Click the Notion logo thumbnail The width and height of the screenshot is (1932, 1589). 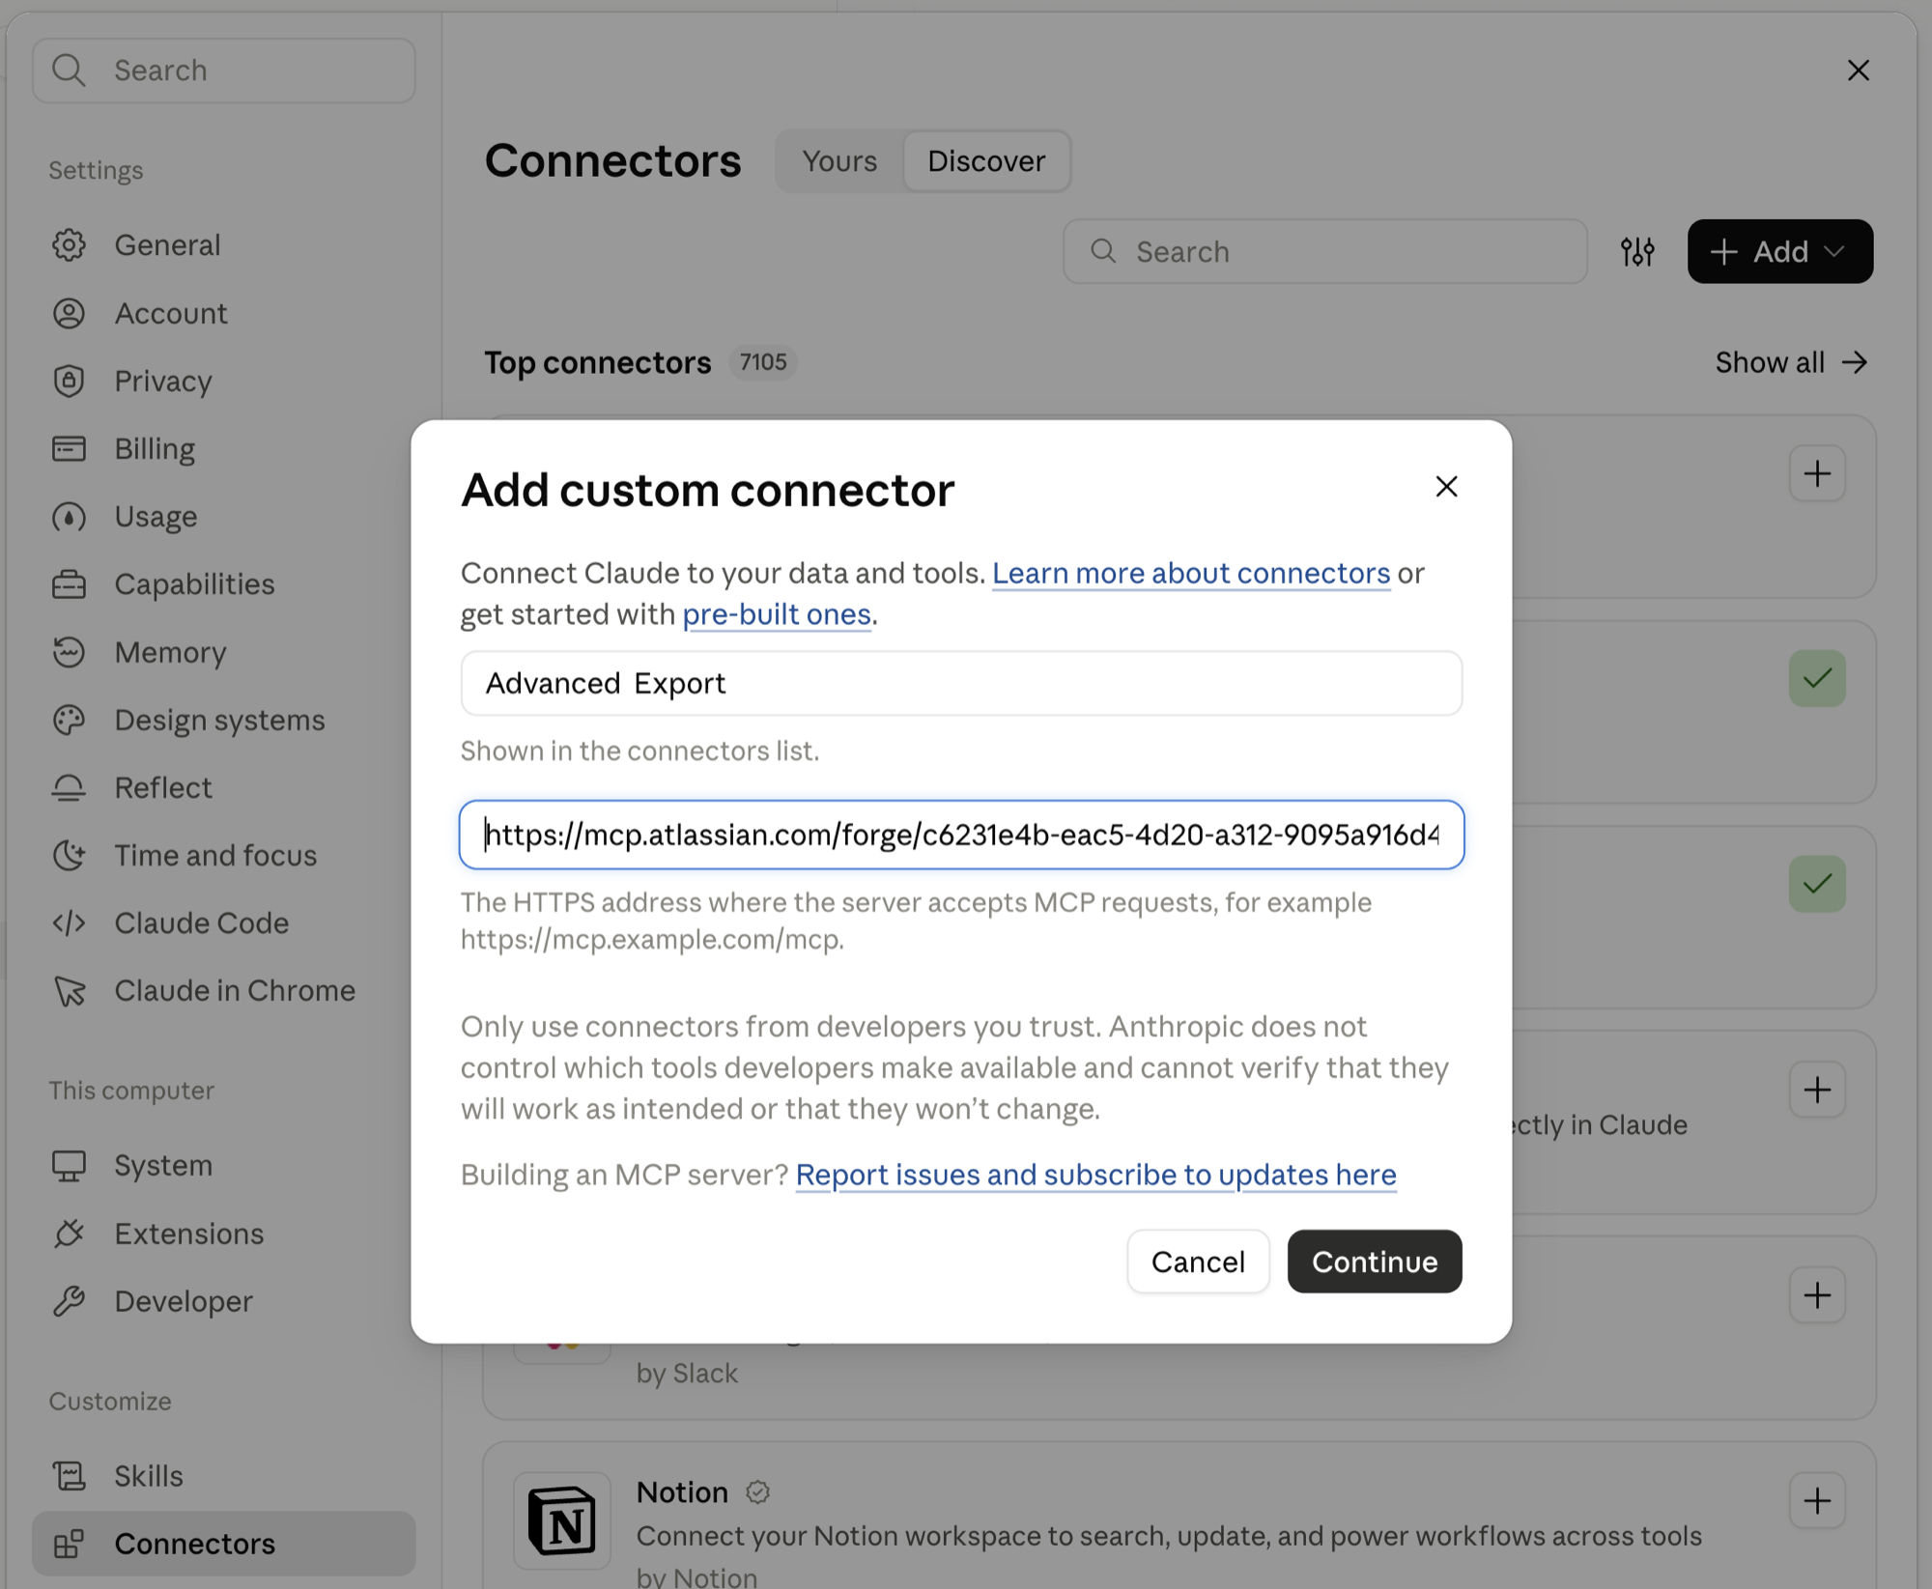click(x=562, y=1520)
